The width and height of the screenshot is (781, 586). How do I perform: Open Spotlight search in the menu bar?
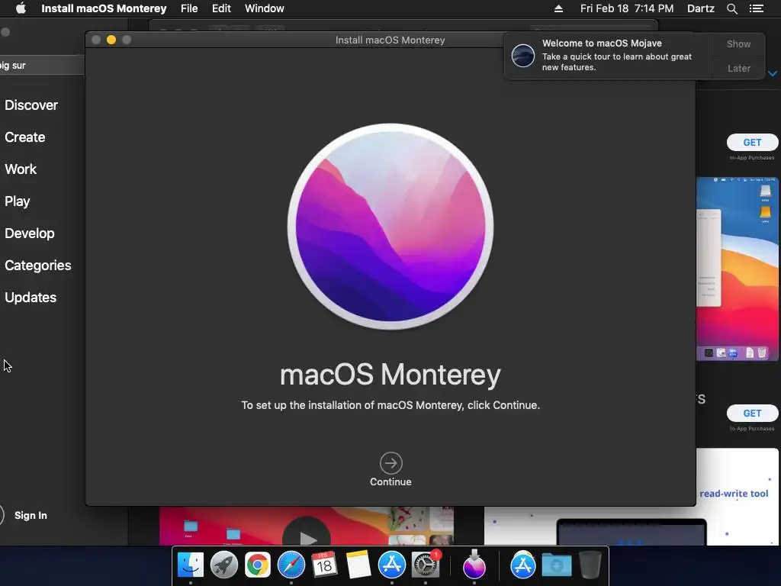point(731,8)
